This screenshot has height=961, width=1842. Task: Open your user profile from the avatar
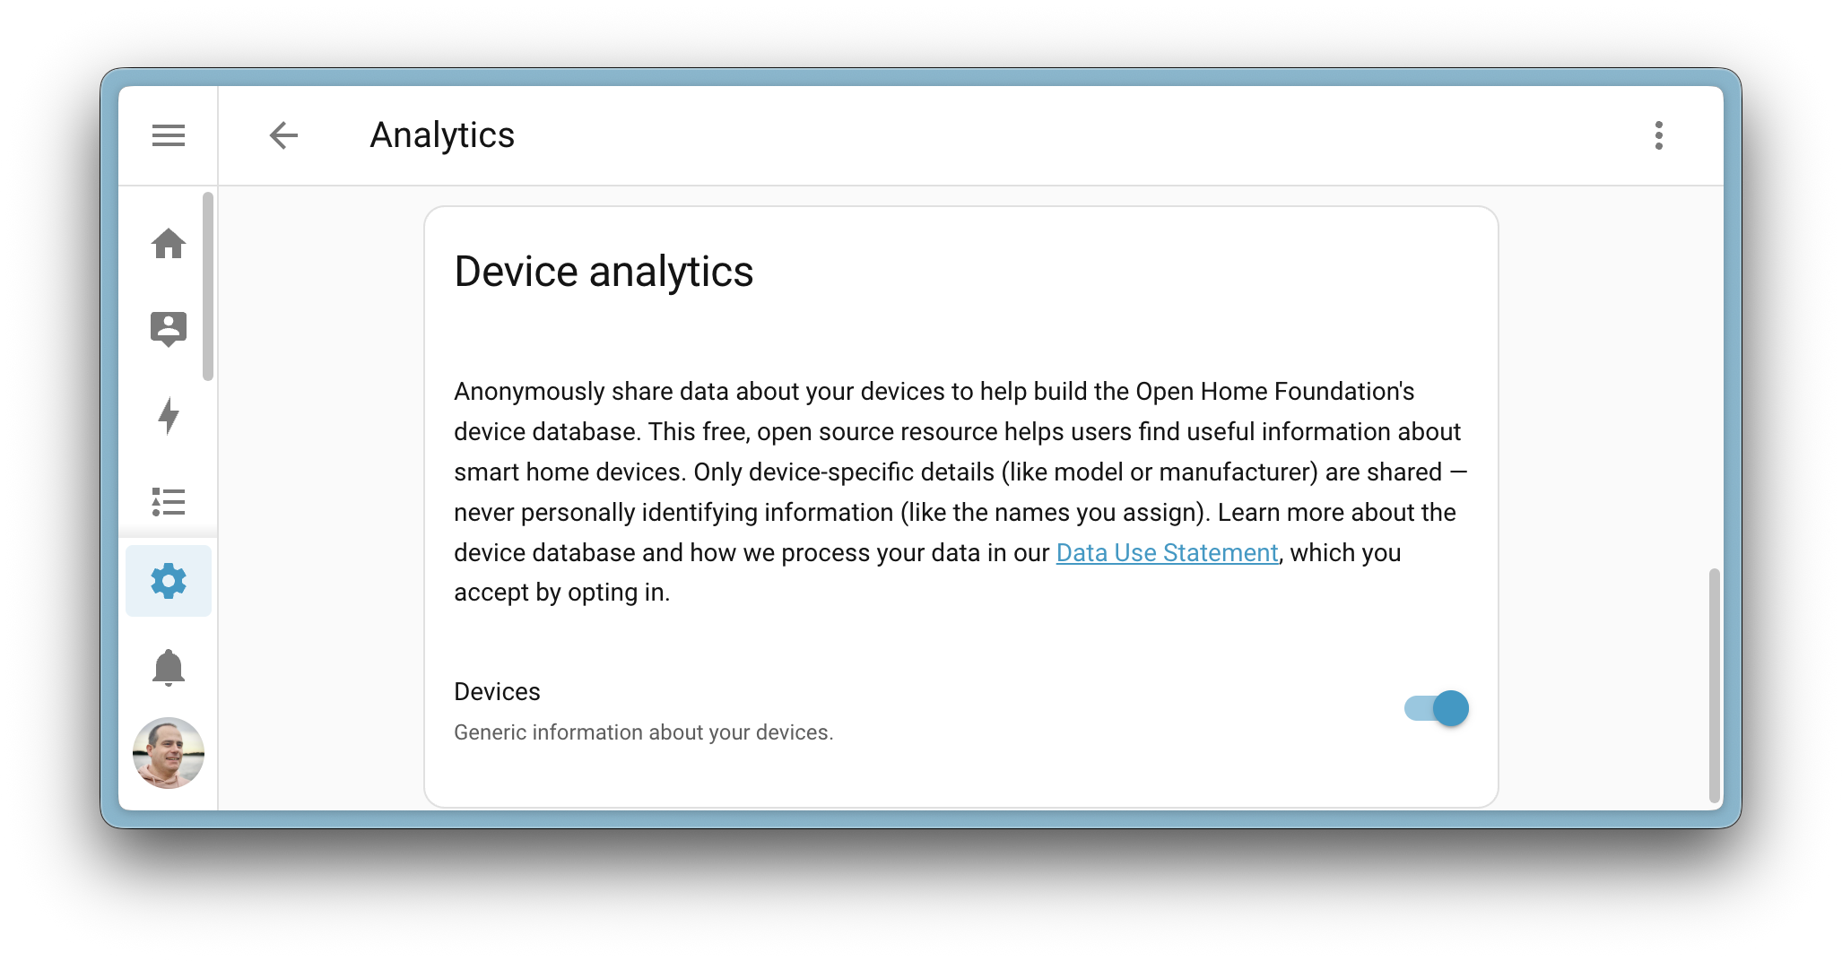click(x=169, y=754)
